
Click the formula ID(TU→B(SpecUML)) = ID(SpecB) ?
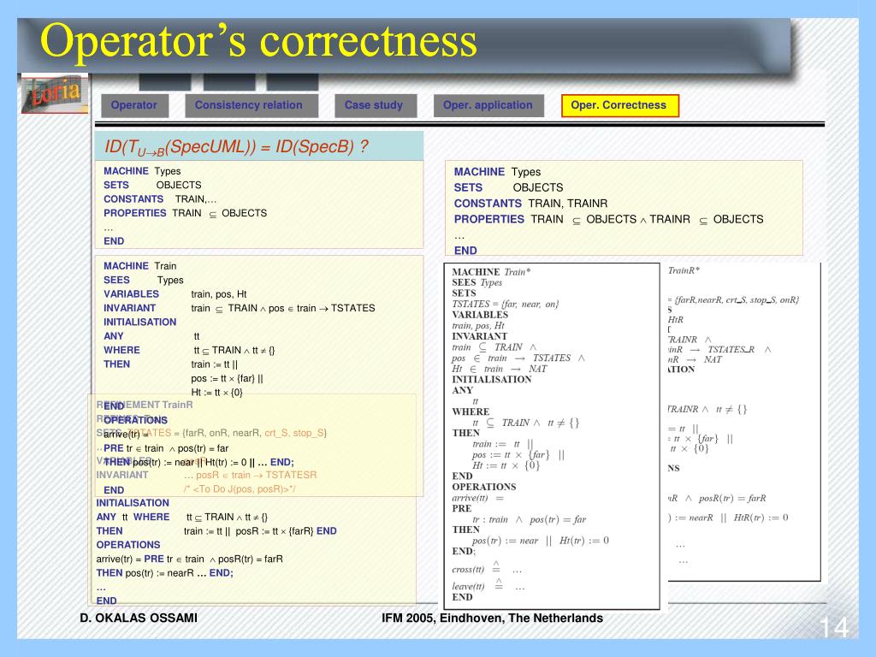click(x=236, y=146)
